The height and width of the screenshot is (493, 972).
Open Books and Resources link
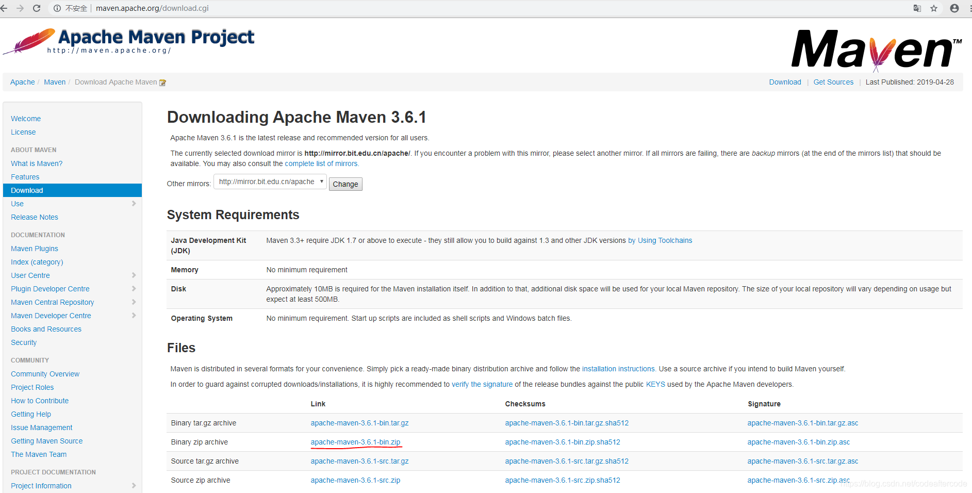point(46,329)
